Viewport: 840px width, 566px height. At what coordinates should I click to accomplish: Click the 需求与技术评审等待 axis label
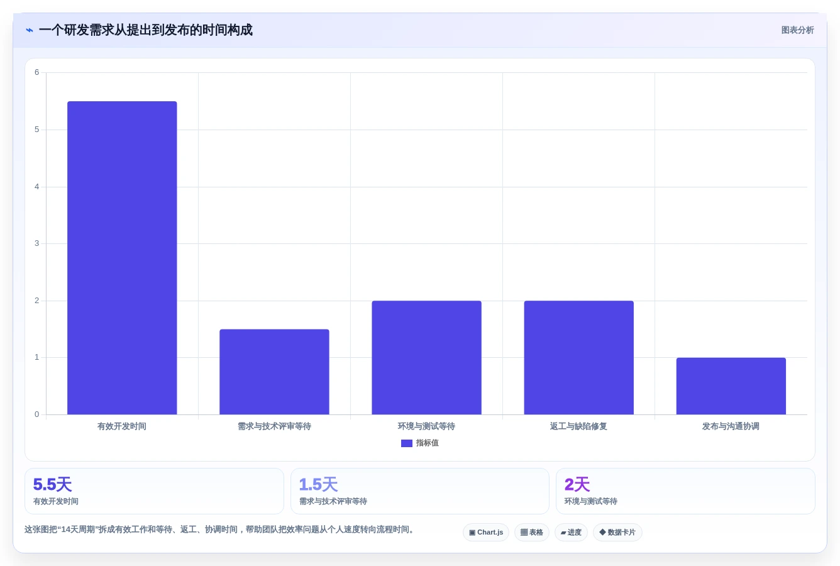[274, 426]
